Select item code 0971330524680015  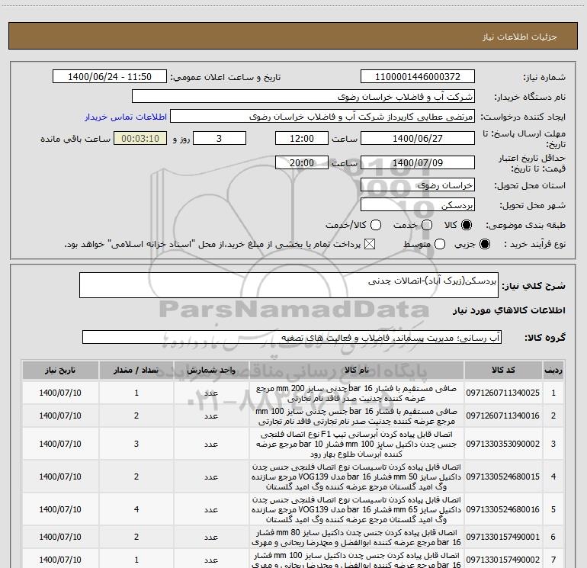[503, 477]
